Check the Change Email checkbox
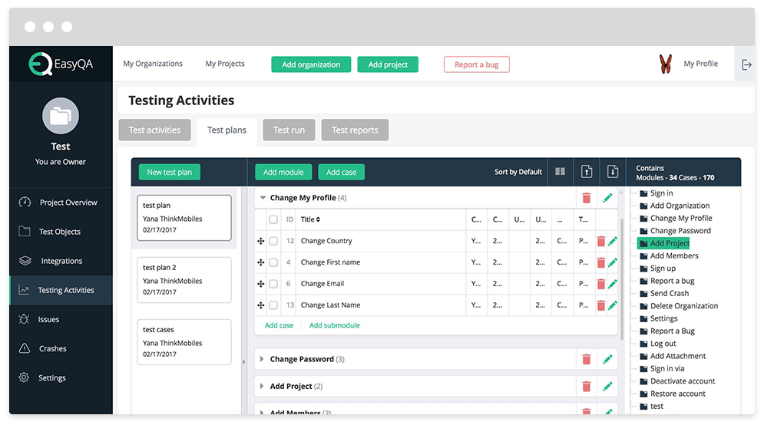The image size is (764, 425). pyautogui.click(x=273, y=284)
